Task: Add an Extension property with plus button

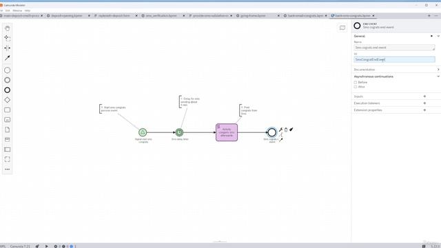Action: pyautogui.click(x=424, y=110)
